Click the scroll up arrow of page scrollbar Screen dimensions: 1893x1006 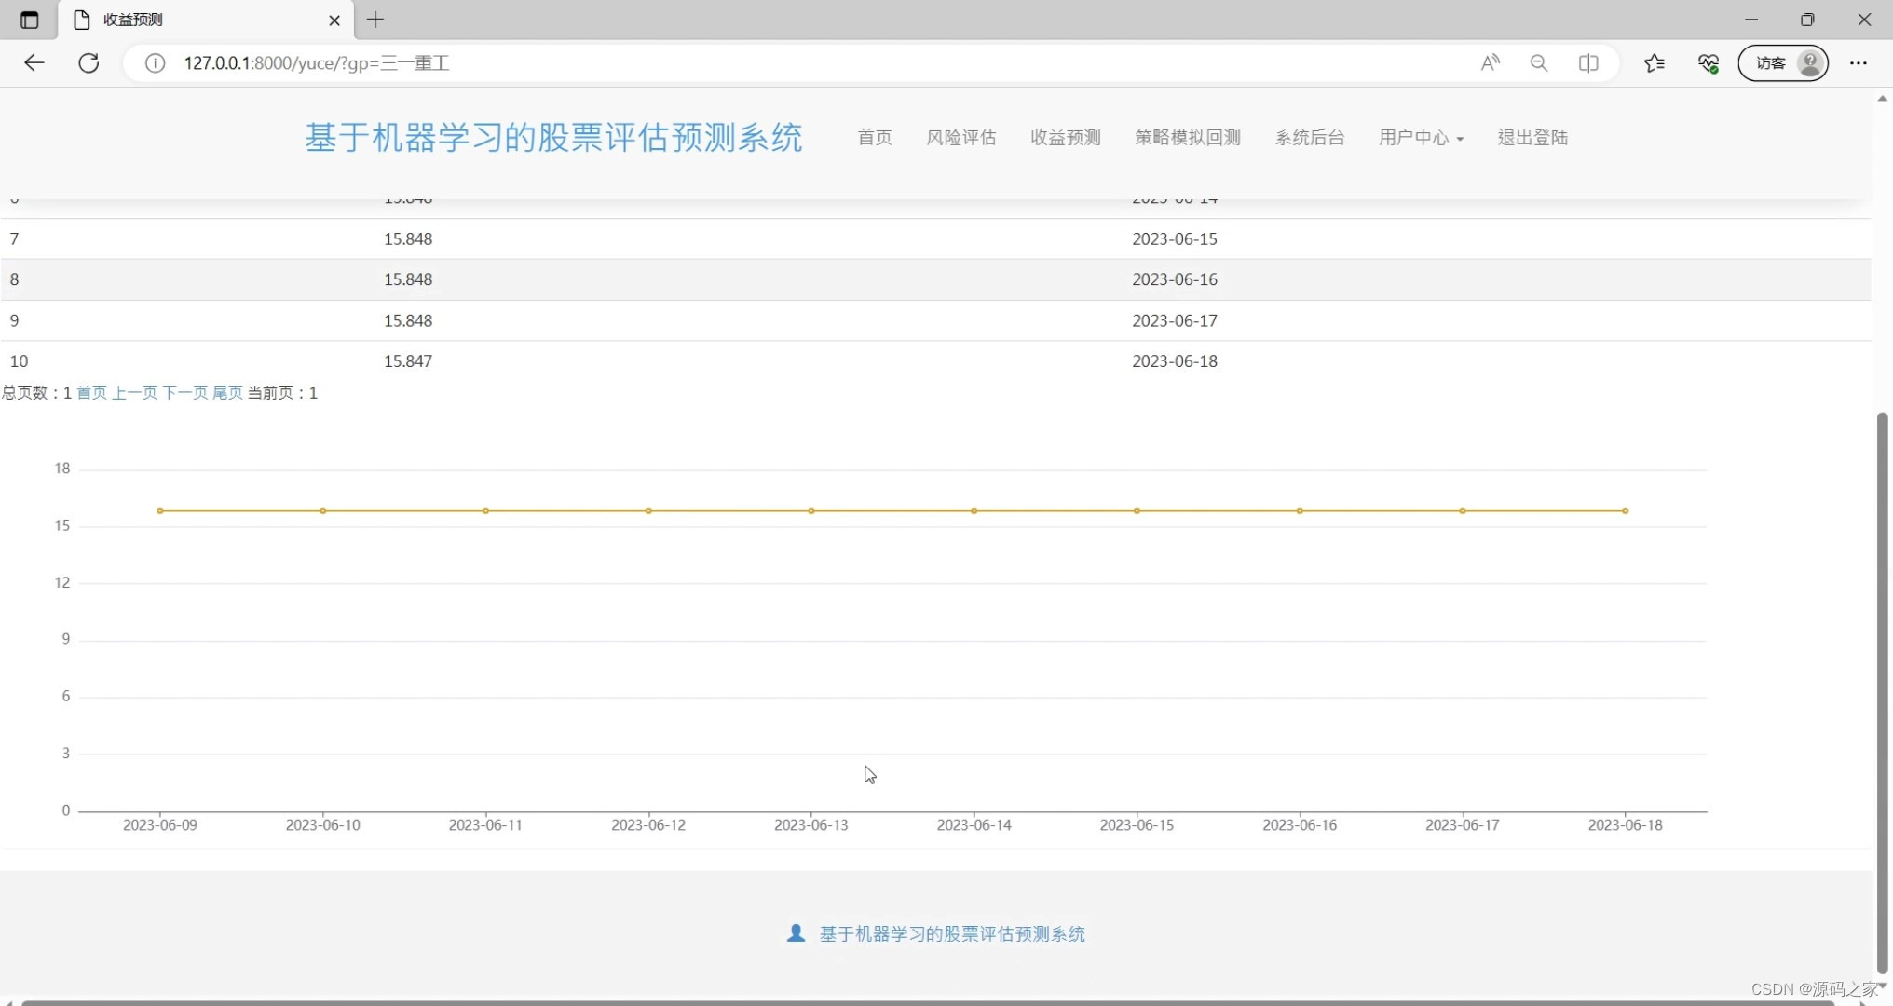point(1882,98)
